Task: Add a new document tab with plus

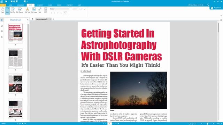Action: (53, 19)
